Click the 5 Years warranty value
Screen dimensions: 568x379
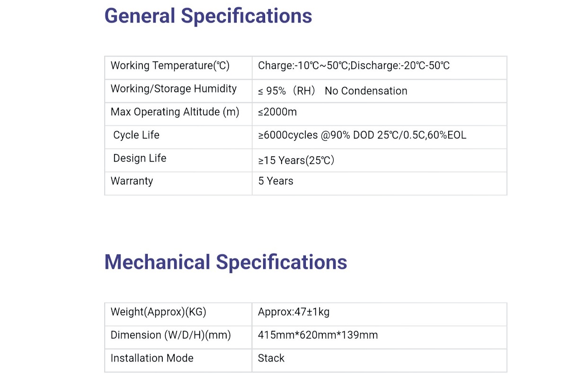(x=275, y=181)
